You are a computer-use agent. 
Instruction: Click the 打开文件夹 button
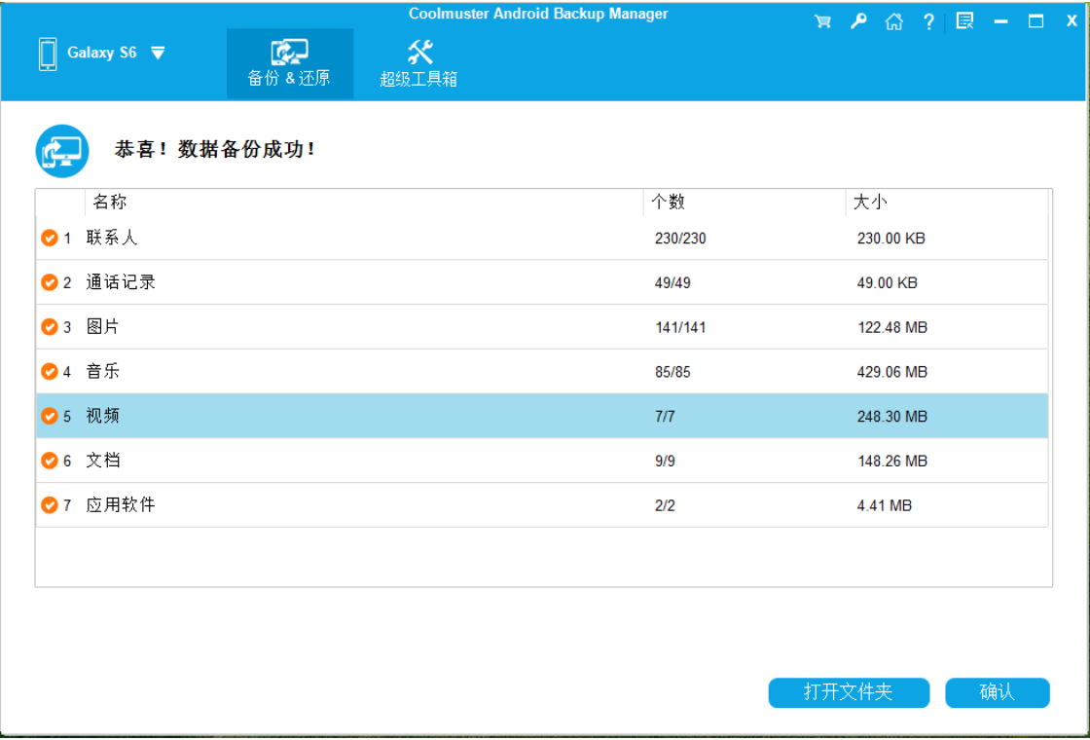click(849, 692)
